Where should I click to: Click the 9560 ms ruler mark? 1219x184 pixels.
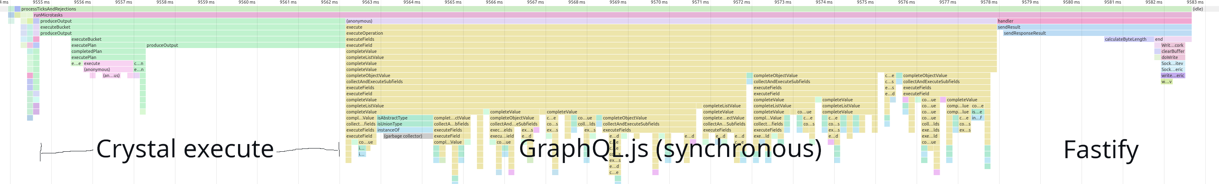[x=247, y=2]
